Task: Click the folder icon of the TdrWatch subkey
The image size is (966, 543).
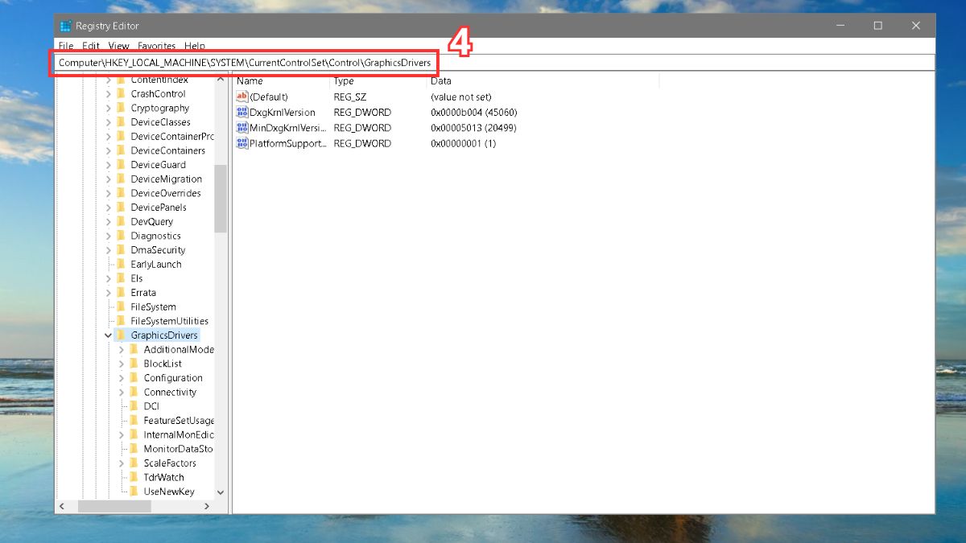Action: pos(134,477)
